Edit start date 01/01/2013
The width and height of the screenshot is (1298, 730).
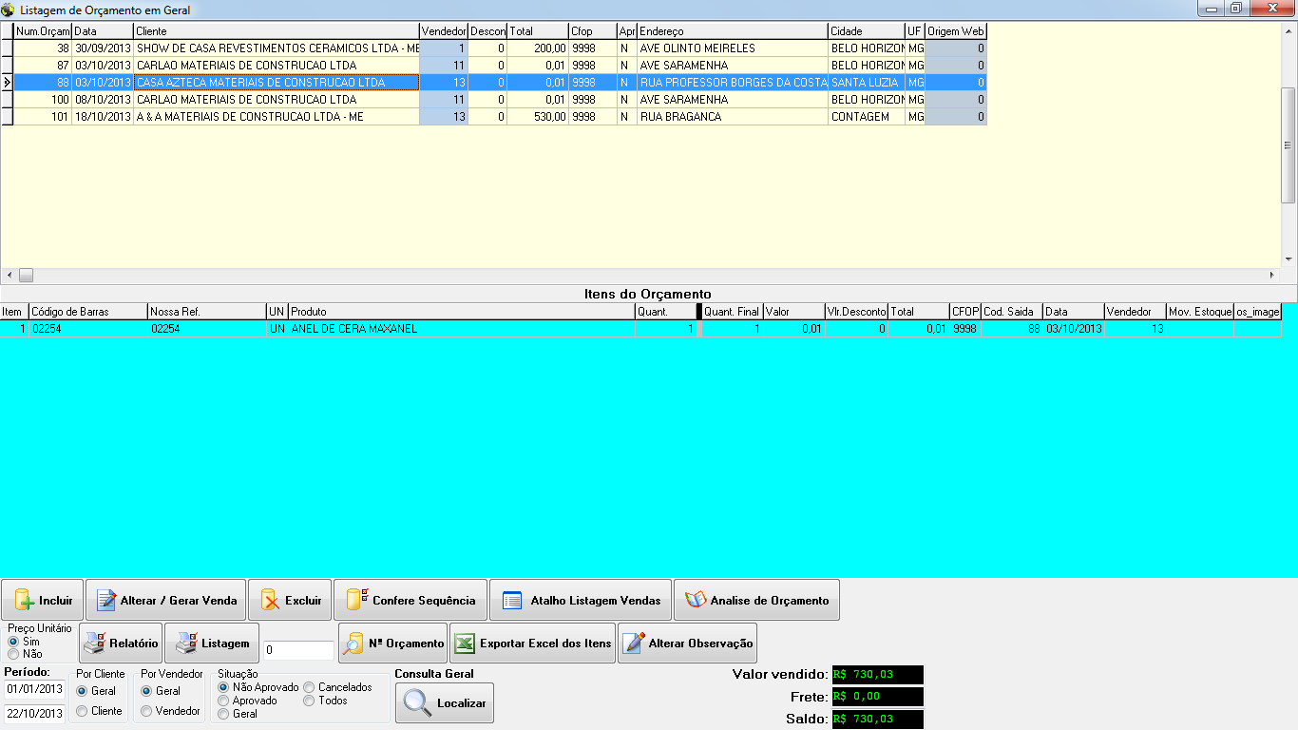(x=34, y=689)
